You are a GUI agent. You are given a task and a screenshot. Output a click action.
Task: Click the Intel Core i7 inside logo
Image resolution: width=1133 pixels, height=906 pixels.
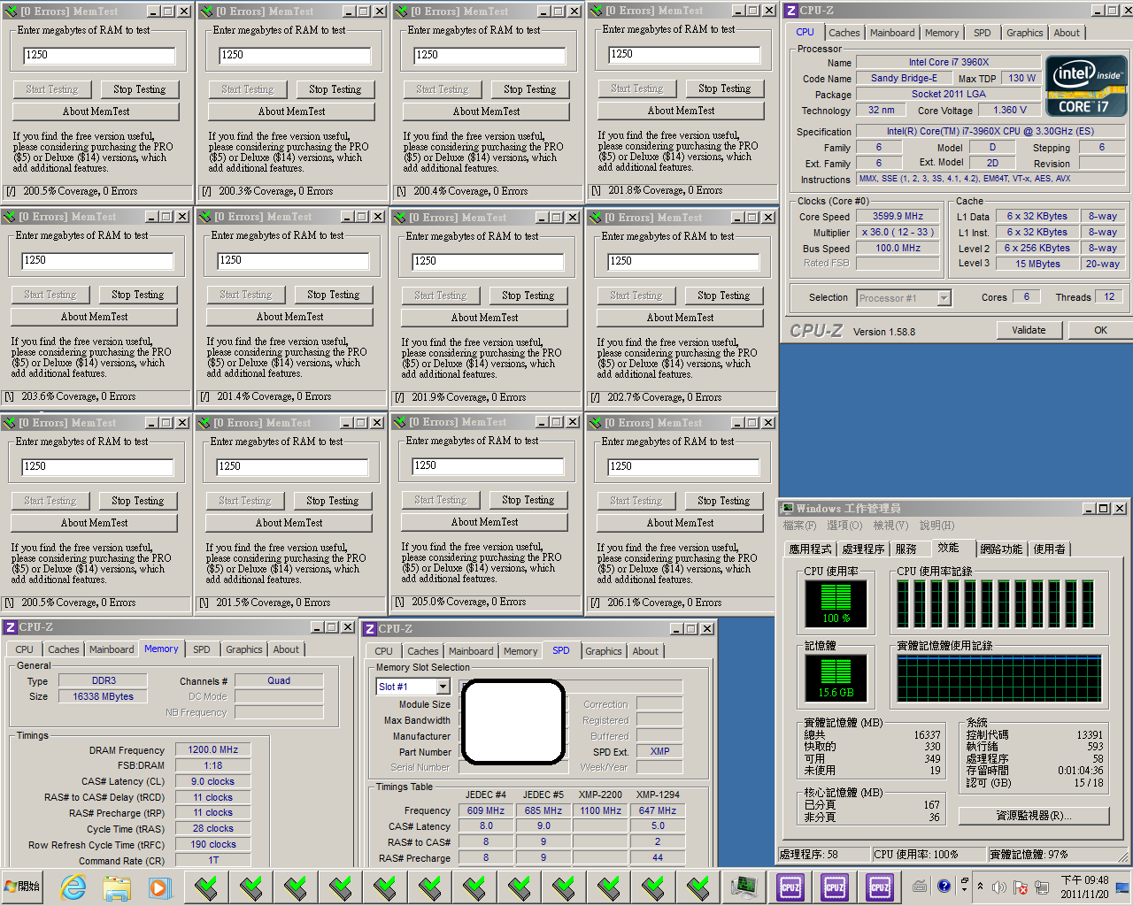pyautogui.click(x=1086, y=86)
